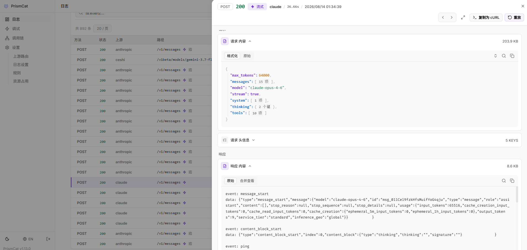The width and height of the screenshot is (527, 250).
Task: Click the PrismCat v1.13.0 version text
Action: coord(17,248)
